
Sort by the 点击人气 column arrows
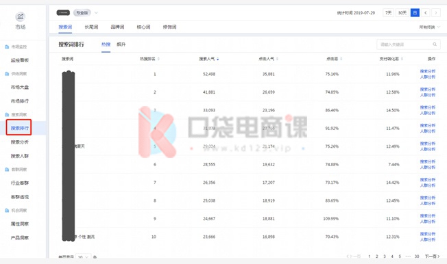pos(277,59)
